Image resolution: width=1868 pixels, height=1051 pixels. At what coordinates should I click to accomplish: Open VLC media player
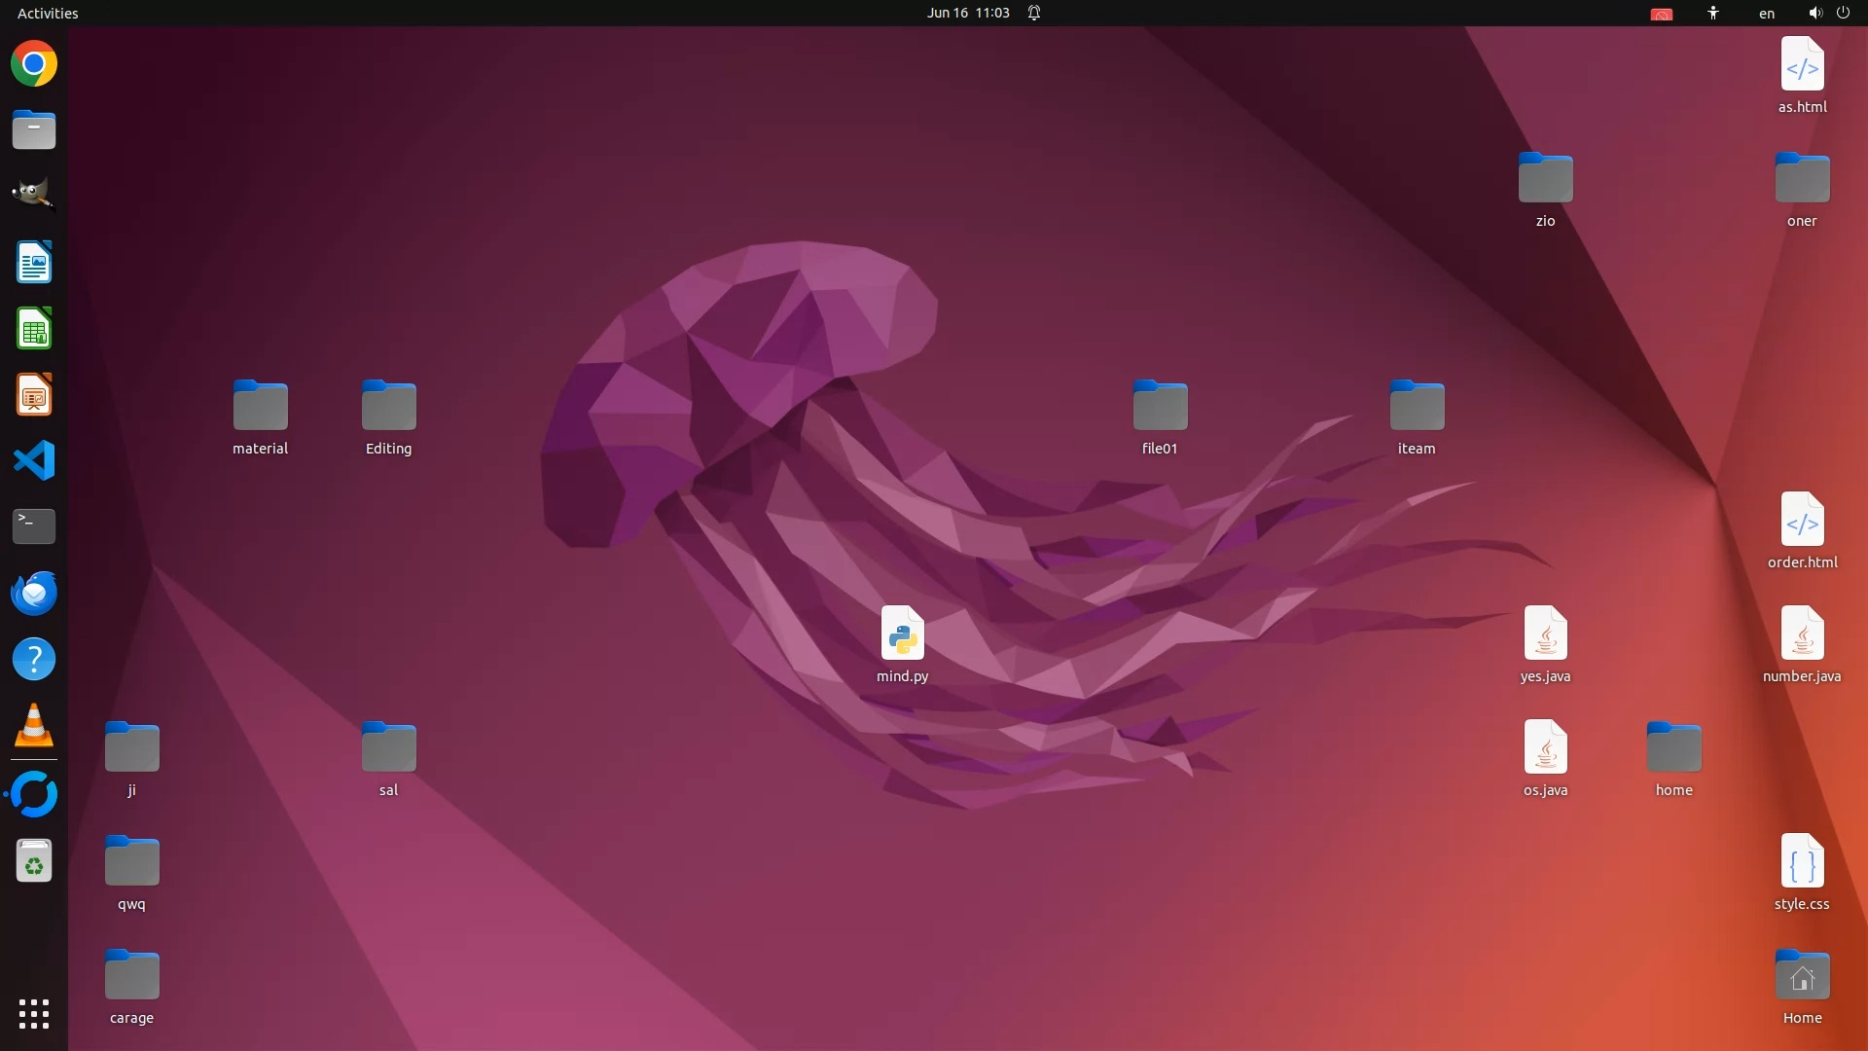pyautogui.click(x=34, y=726)
